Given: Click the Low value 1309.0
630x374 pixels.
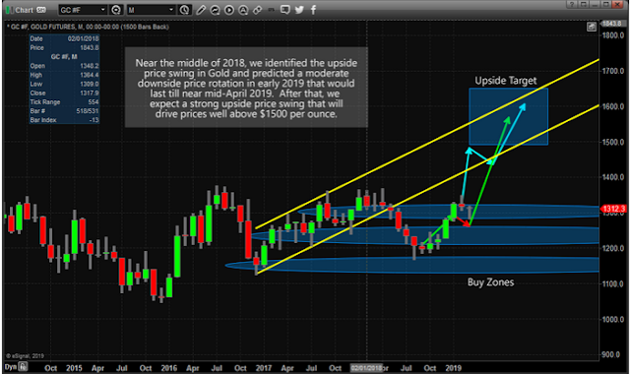Looking at the screenshot, I should [x=90, y=84].
